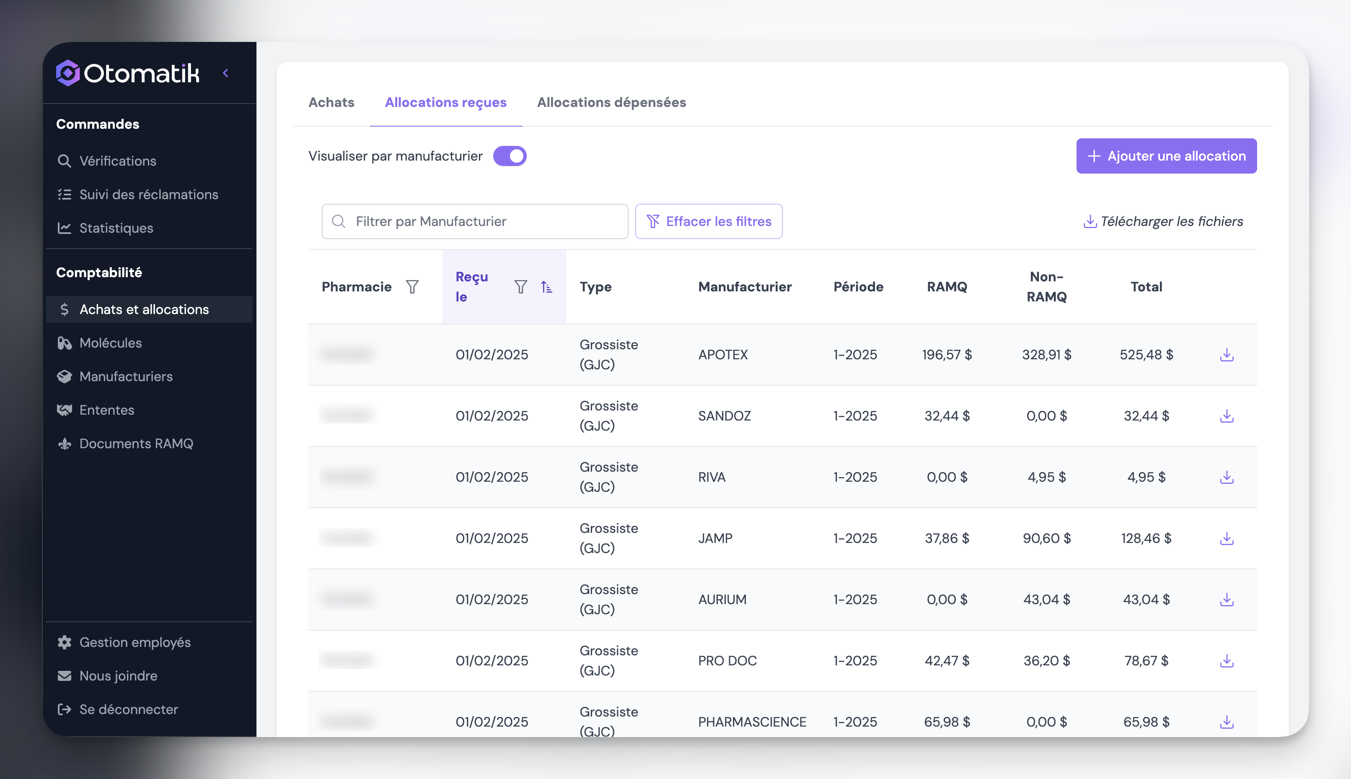Download the JAMP allocation file
The width and height of the screenshot is (1351, 779).
click(x=1227, y=538)
